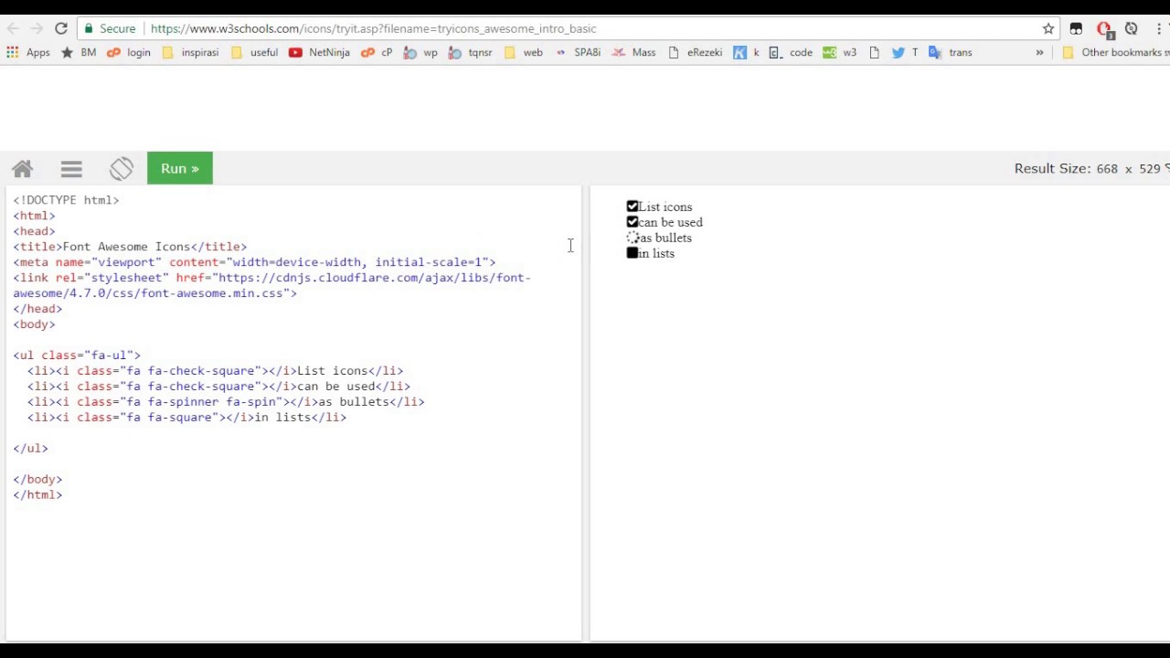
Task: Click the '<ul class="fa-ul">' code line
Action: tap(77, 356)
